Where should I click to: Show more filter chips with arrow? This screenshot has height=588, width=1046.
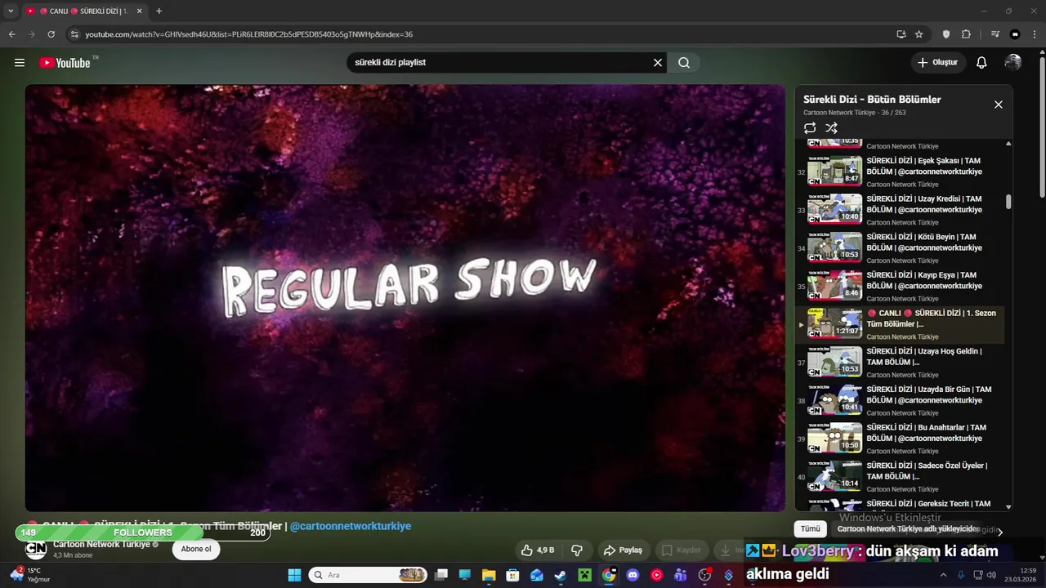[x=999, y=532]
